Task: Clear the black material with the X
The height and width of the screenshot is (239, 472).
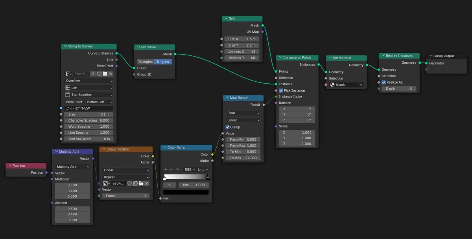Action: 361,85
